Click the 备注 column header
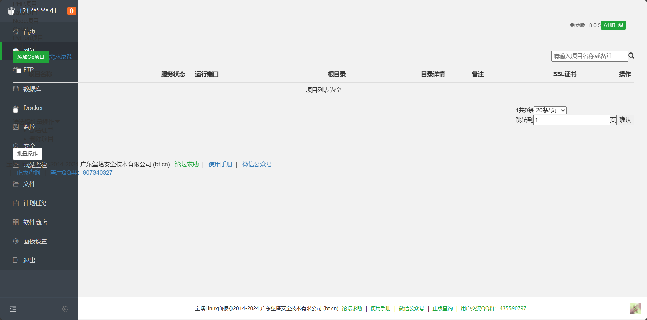This screenshot has height=320, width=647. pos(478,74)
